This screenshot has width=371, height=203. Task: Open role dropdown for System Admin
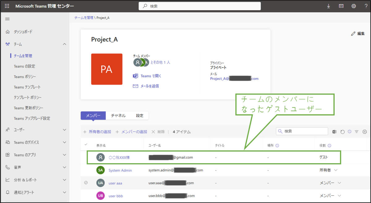336,170
